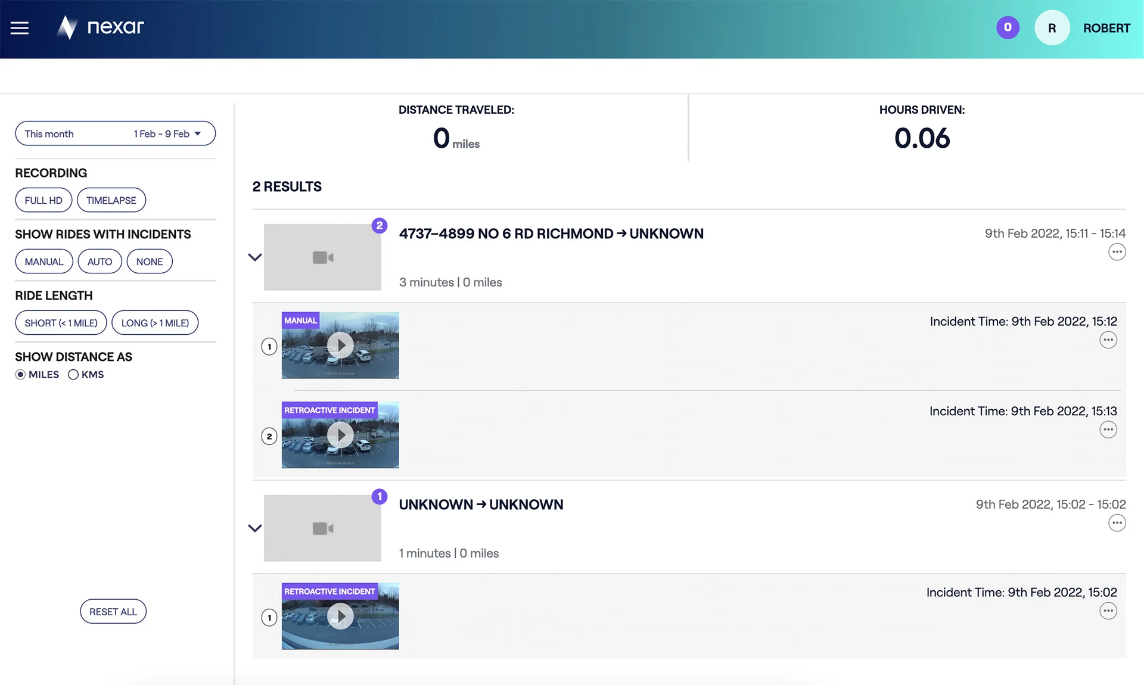1144x685 pixels.
Task: Filter rides by AUTO incidents
Action: click(100, 261)
